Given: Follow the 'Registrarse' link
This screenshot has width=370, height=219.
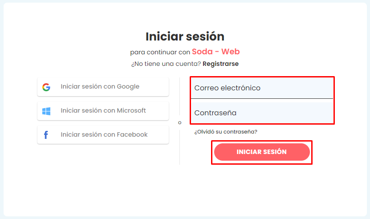Looking at the screenshot, I should (220, 64).
